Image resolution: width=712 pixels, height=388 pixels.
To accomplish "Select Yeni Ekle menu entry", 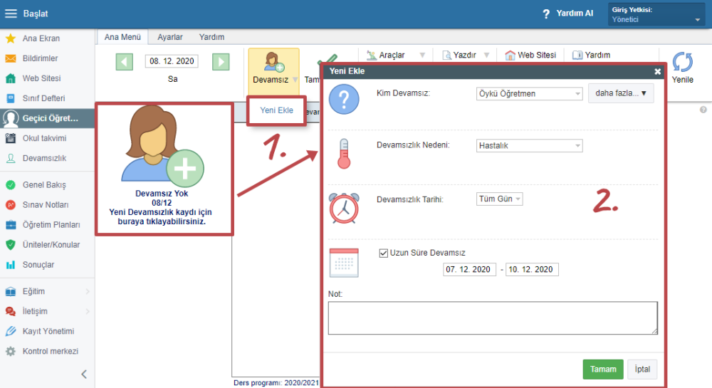I will (276, 110).
